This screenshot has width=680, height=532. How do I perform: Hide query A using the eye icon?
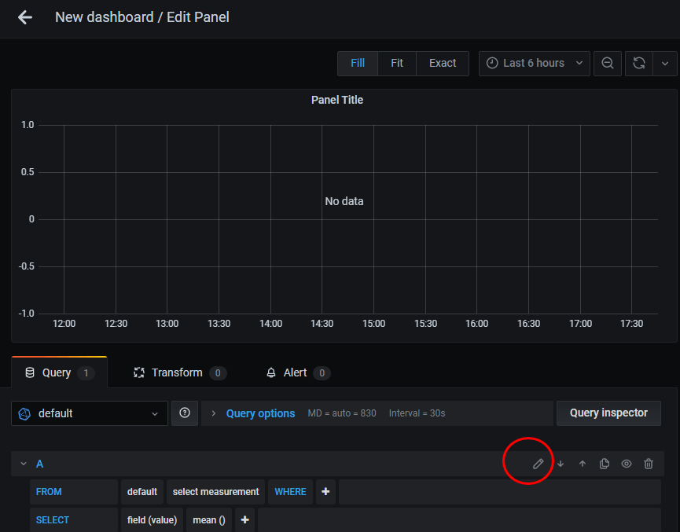tap(627, 464)
